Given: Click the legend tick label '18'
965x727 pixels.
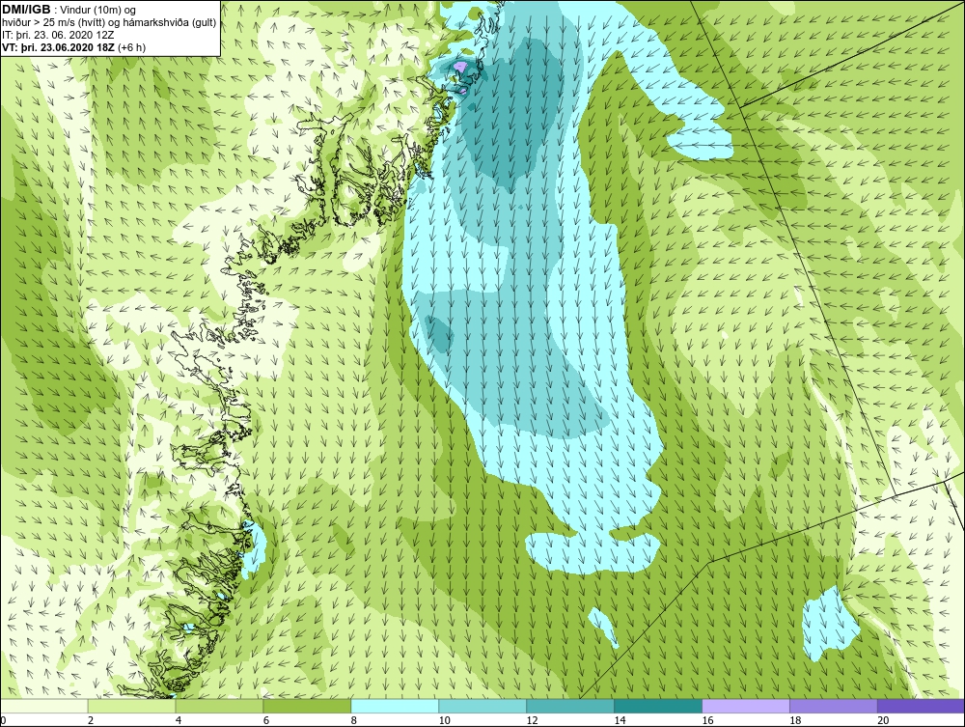Looking at the screenshot, I should pyautogui.click(x=795, y=720).
